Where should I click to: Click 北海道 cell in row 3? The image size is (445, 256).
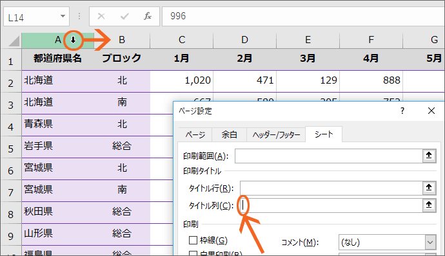pyautogui.click(x=58, y=103)
